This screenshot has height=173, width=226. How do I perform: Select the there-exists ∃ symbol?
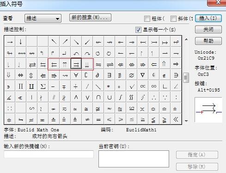[x=110, y=75]
